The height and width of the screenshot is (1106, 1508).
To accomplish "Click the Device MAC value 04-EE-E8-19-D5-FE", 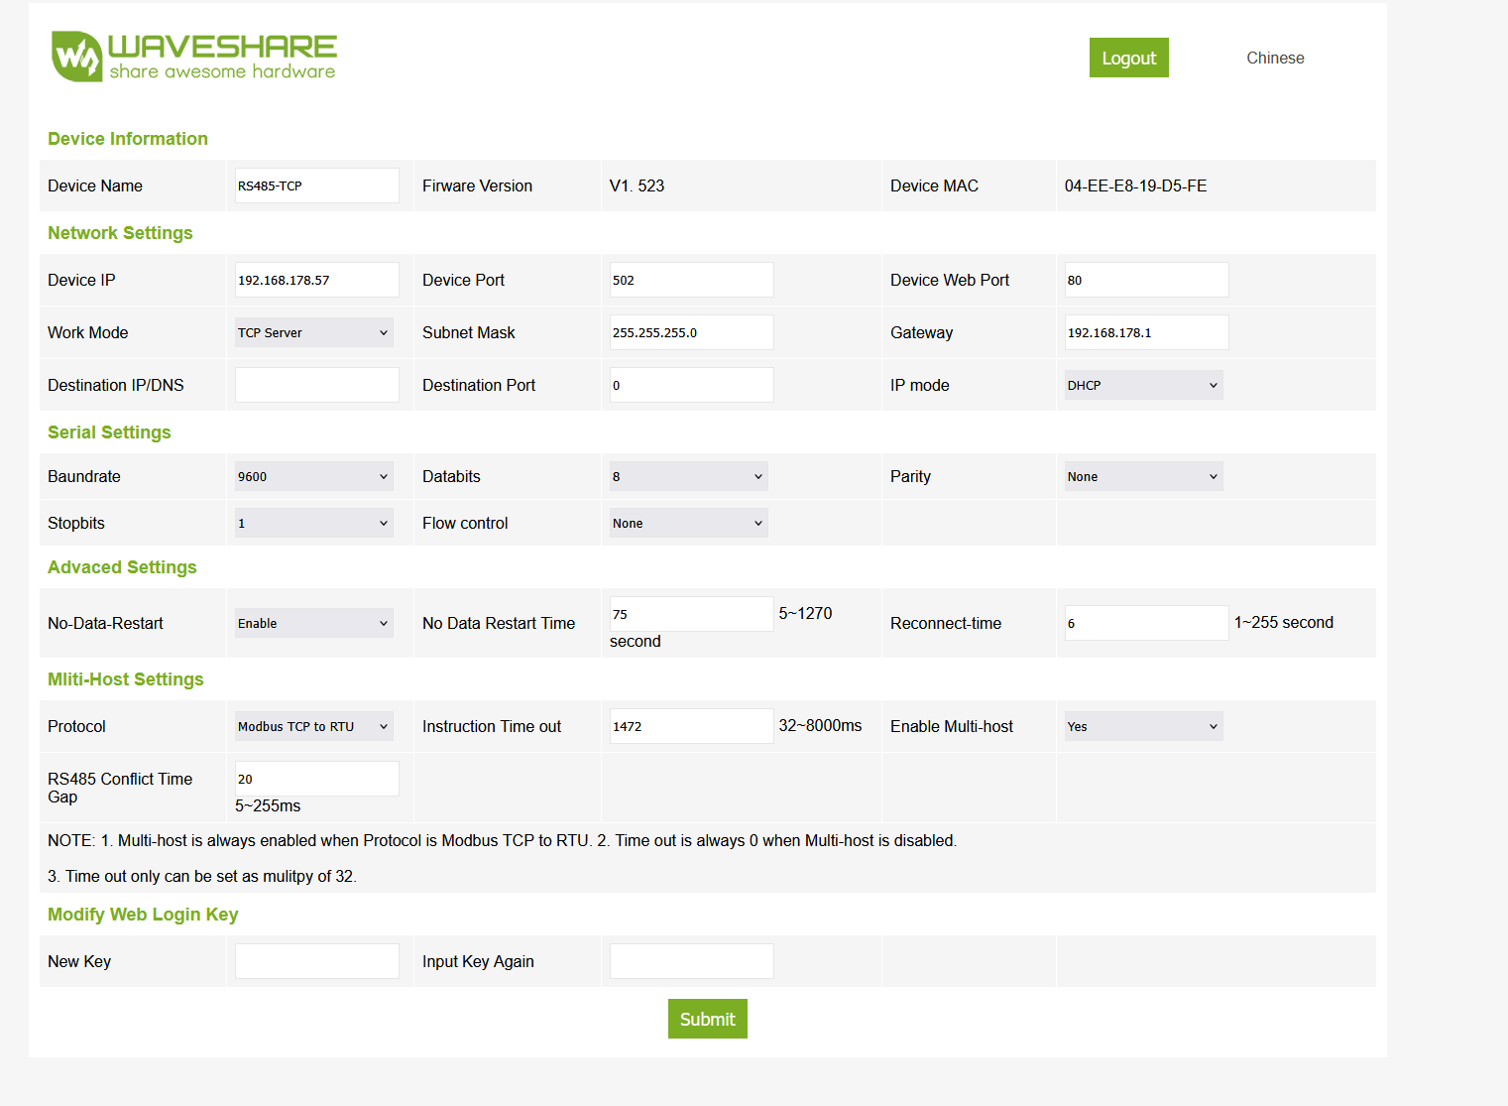I will point(1136,185).
